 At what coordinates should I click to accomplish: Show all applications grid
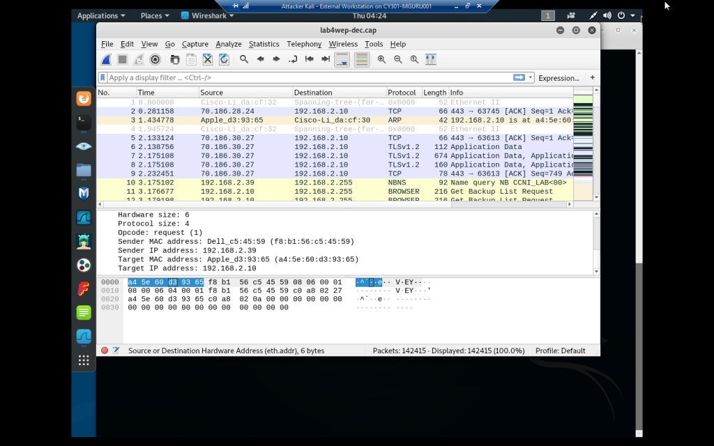(84, 360)
